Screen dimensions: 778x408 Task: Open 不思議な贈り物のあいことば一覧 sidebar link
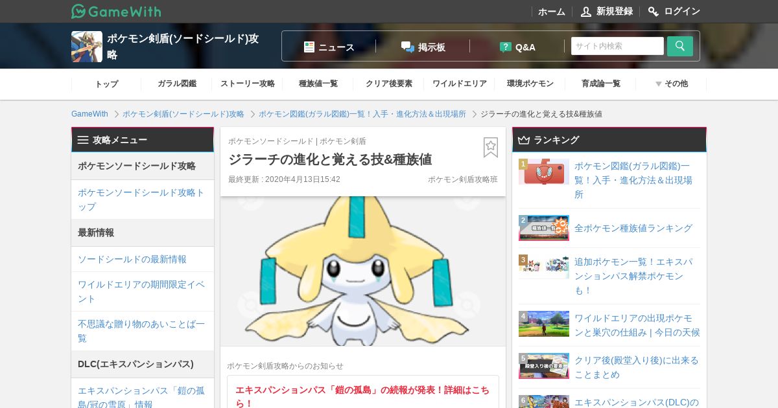141,331
